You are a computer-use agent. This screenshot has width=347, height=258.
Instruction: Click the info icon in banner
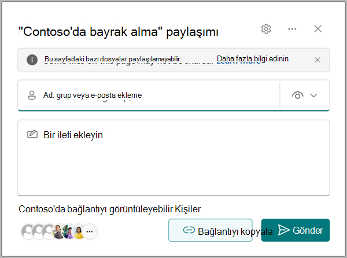[32, 60]
